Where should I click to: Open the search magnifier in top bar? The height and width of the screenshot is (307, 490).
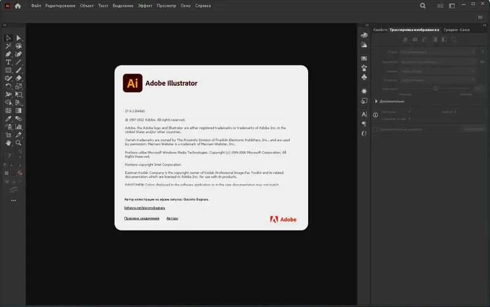click(423, 6)
